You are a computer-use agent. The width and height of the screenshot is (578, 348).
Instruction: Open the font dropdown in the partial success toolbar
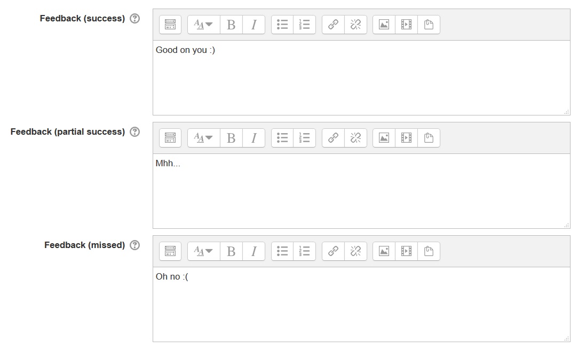coord(203,137)
